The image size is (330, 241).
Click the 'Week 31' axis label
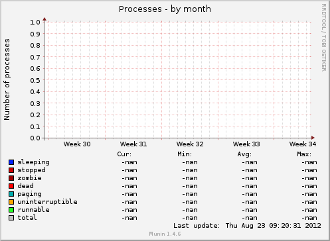(133, 144)
